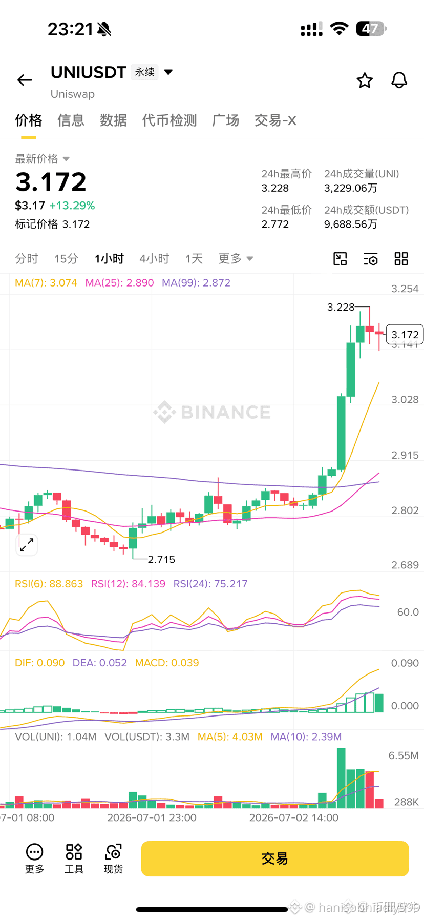
Task: Tap the Uniswap subtitle under pair name
Action: tap(72, 94)
